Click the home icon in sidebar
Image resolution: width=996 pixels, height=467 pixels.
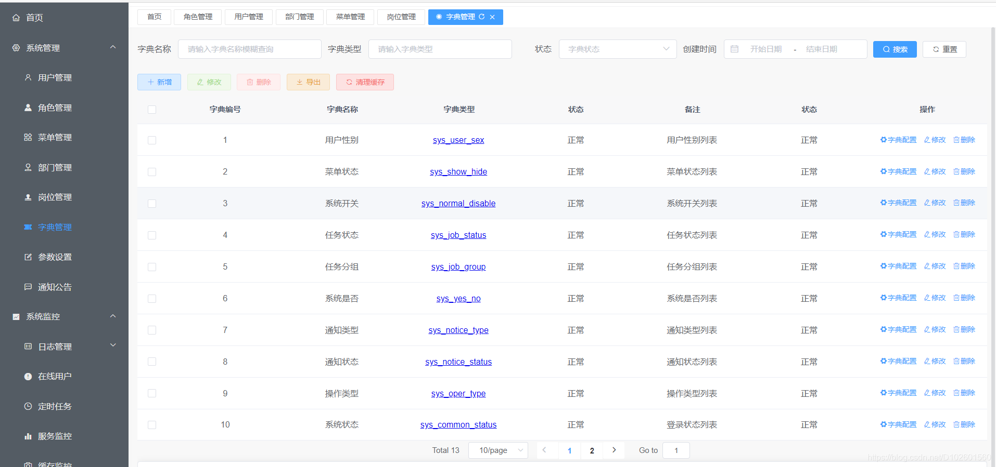[x=16, y=18]
